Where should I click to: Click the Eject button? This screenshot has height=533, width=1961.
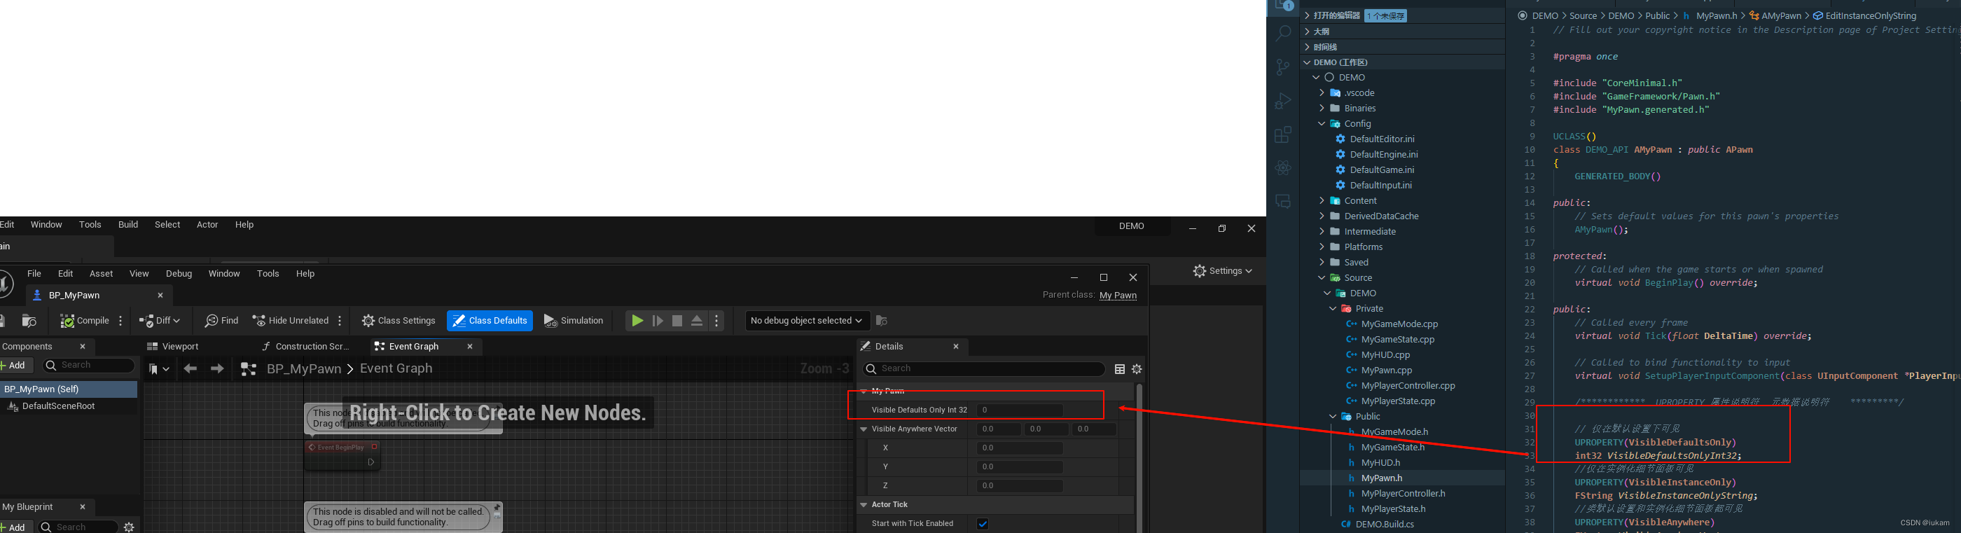point(697,321)
